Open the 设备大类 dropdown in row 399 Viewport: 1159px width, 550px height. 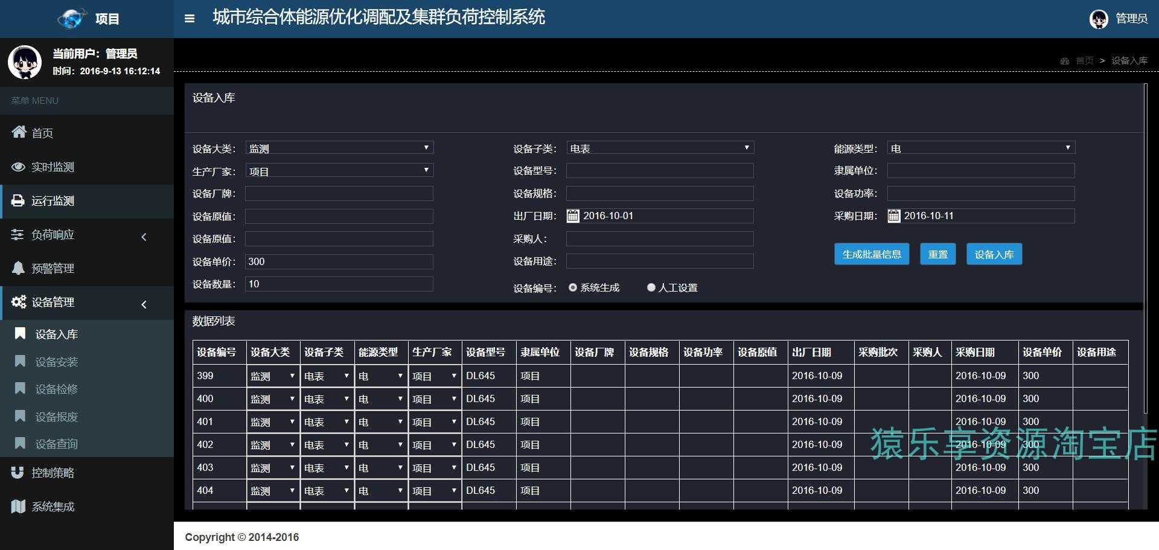(273, 376)
